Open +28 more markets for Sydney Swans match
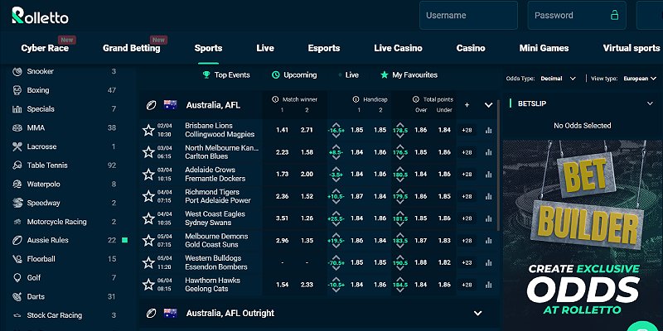This screenshot has width=663, height=331. click(x=467, y=218)
